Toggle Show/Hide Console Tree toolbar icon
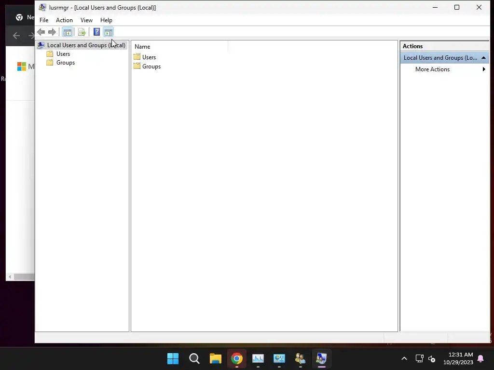494x370 pixels. 67,32
